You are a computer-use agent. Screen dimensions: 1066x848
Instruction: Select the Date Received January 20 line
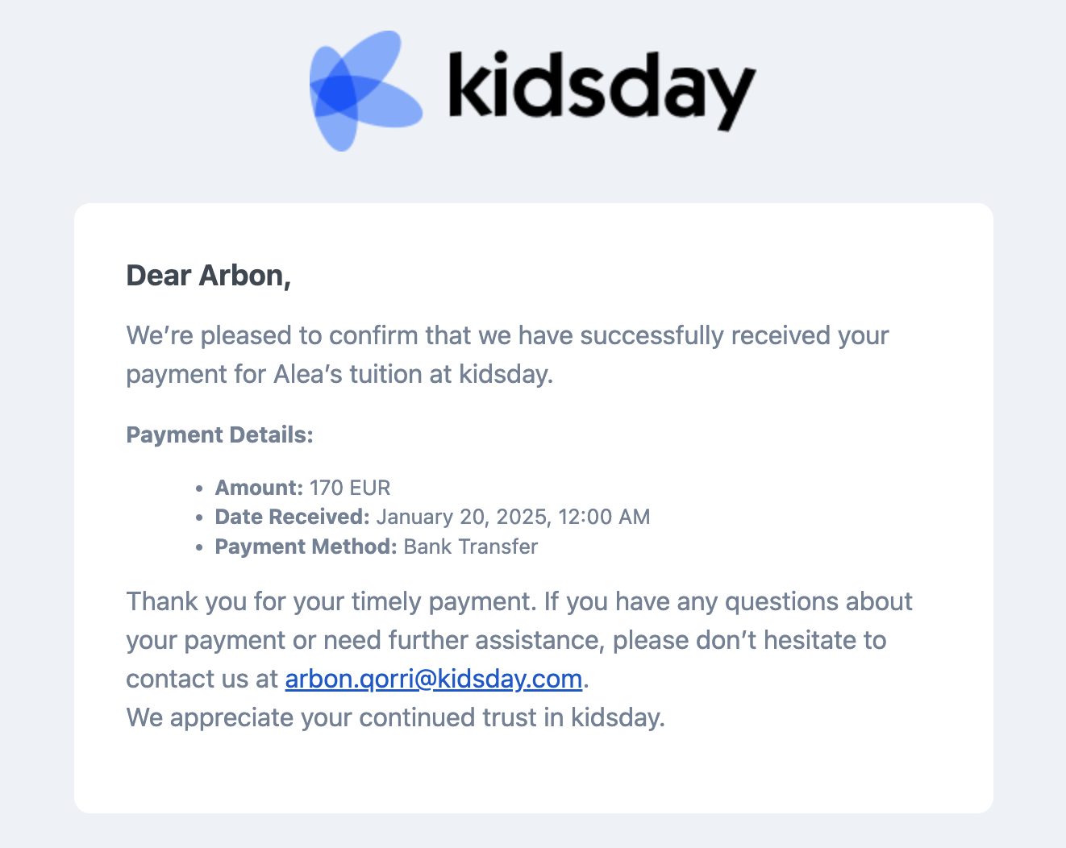click(432, 517)
